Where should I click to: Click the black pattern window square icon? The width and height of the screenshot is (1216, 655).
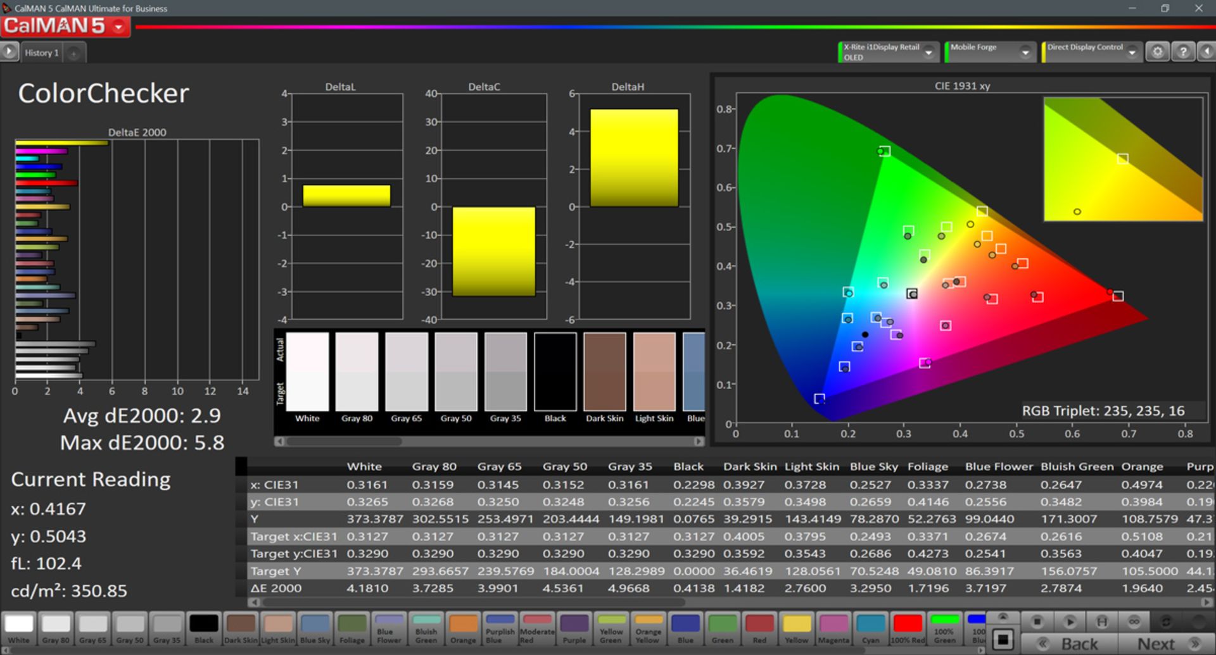pos(1003,639)
